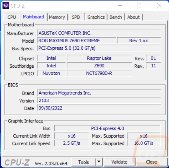
Task: Click the Validate button
Action: coord(119,162)
